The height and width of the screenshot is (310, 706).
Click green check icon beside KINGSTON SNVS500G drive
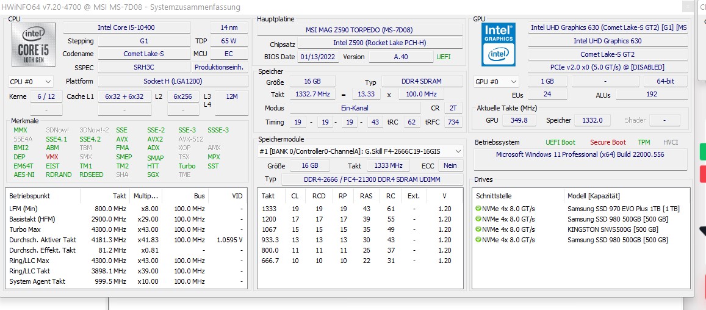click(478, 229)
